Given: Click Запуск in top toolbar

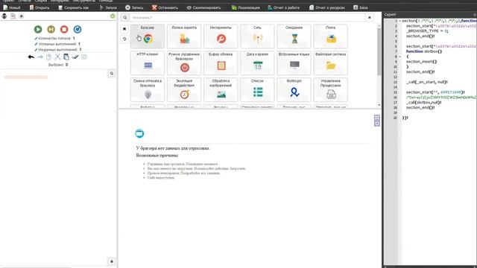Looking at the screenshot, I should pyautogui.click(x=108, y=7).
